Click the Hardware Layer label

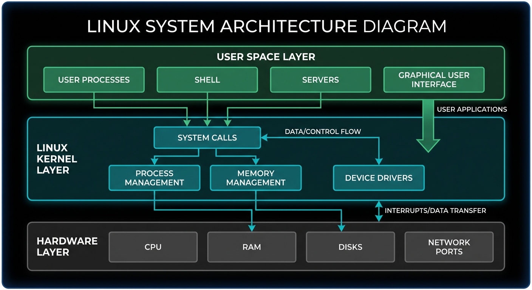coord(67,247)
